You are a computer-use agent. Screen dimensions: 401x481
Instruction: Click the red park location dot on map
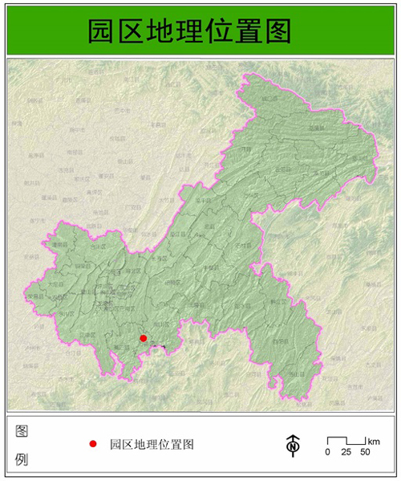(143, 338)
